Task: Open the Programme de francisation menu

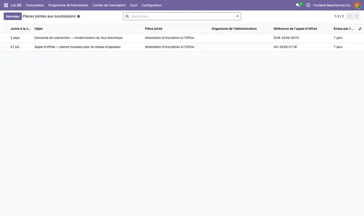Action: coord(68,5)
